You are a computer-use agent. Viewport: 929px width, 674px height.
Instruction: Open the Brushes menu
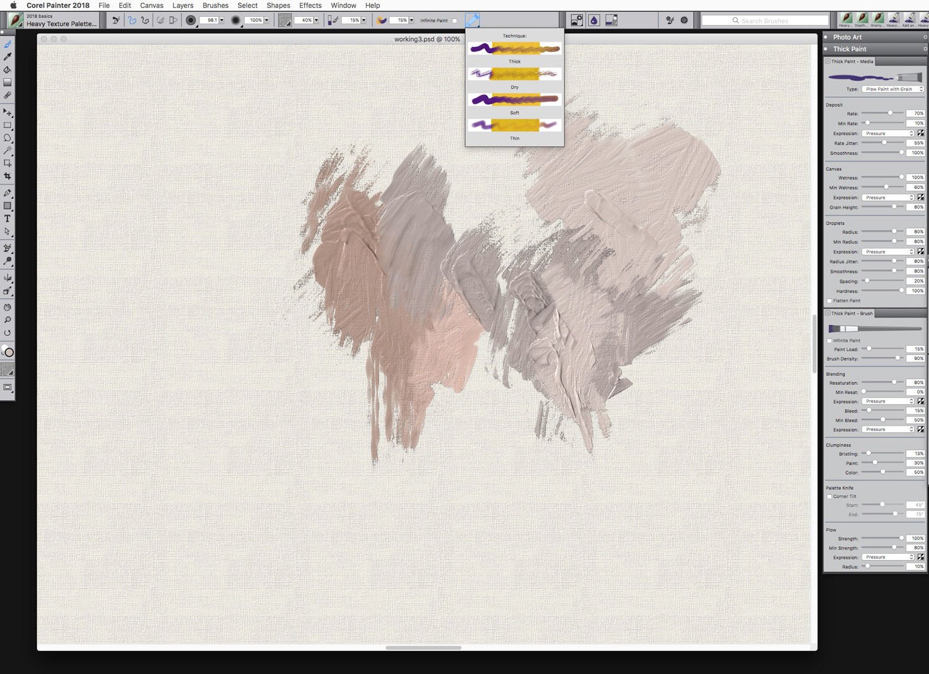click(x=216, y=6)
